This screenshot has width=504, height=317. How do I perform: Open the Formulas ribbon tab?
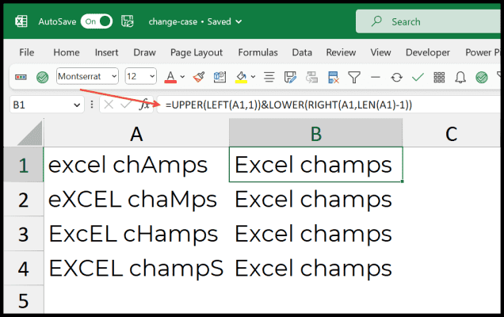(259, 52)
